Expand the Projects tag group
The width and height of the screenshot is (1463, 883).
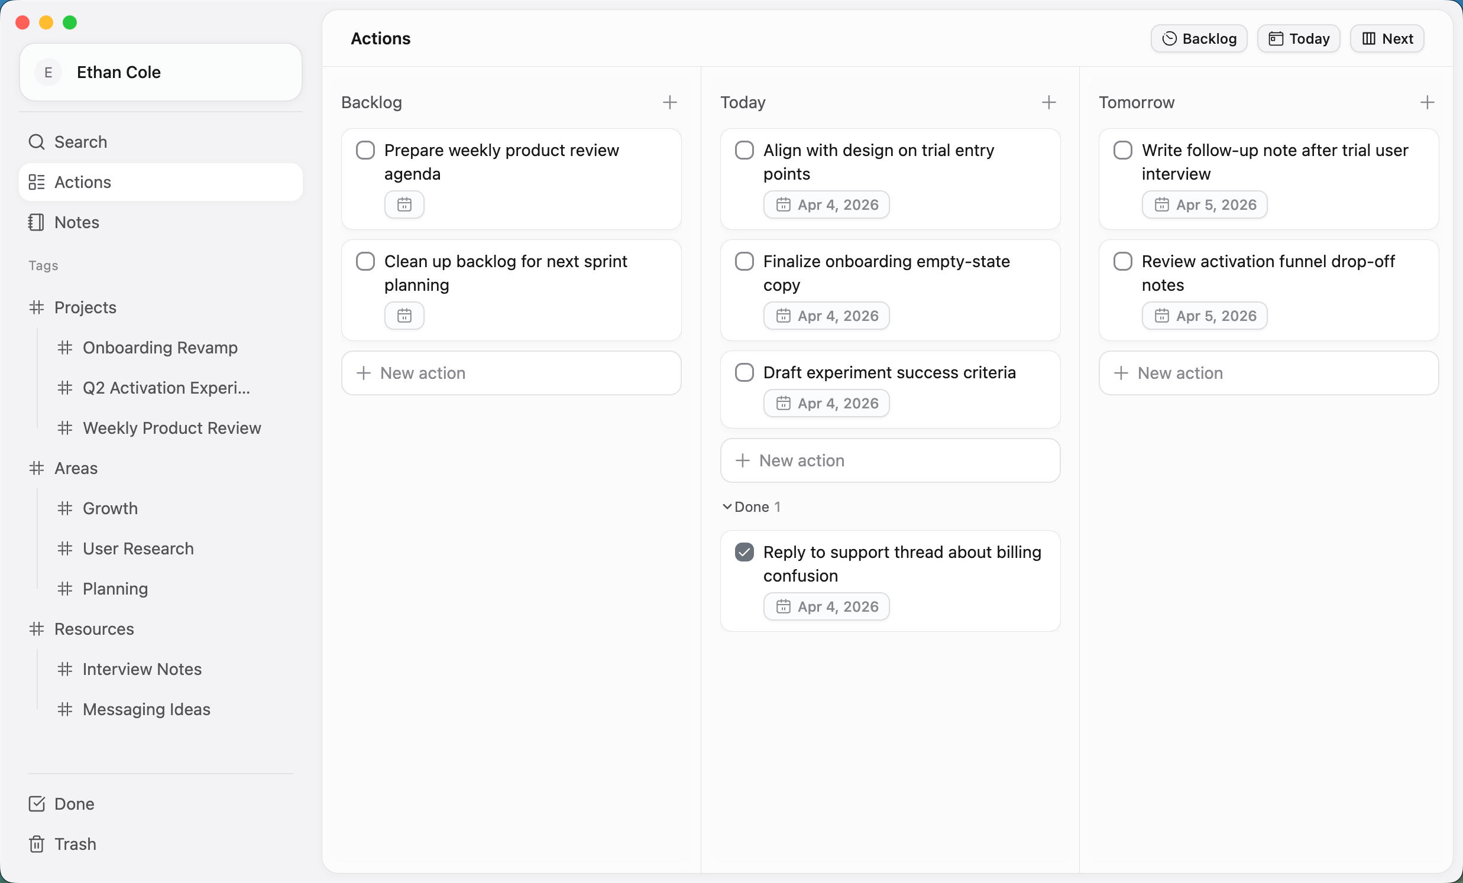coord(85,307)
